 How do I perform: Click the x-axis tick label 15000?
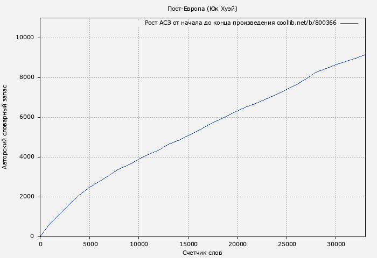click(188, 243)
